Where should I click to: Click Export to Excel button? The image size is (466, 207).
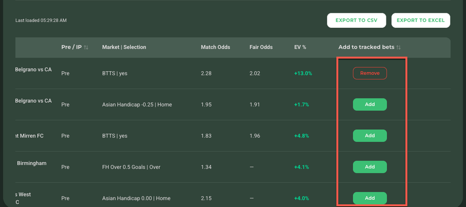click(420, 20)
